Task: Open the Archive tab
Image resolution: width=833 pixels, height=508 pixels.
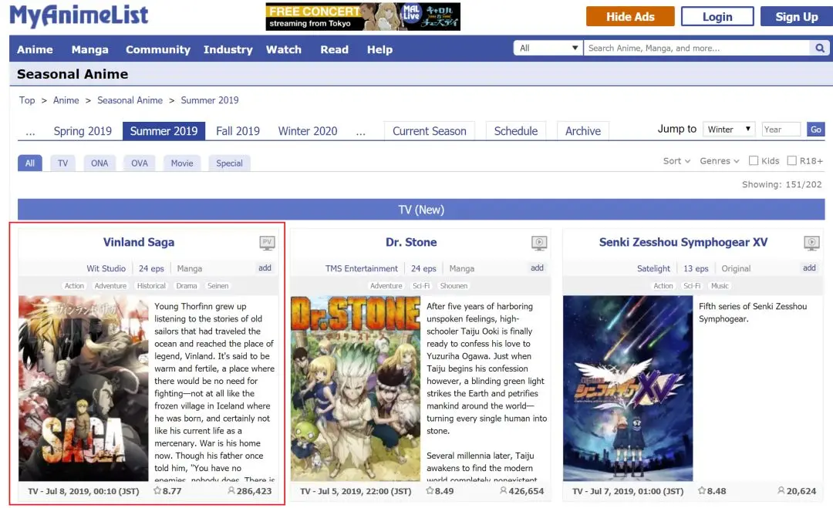Action: (583, 131)
